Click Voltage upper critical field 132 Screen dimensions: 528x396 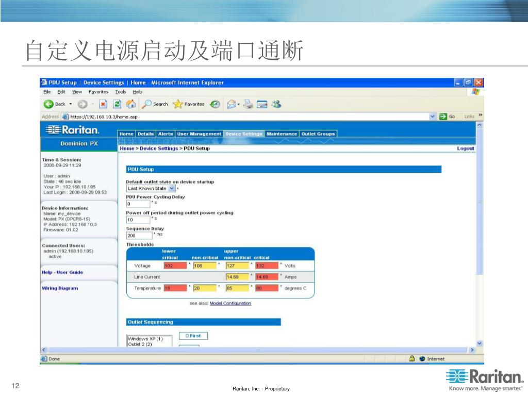point(267,266)
